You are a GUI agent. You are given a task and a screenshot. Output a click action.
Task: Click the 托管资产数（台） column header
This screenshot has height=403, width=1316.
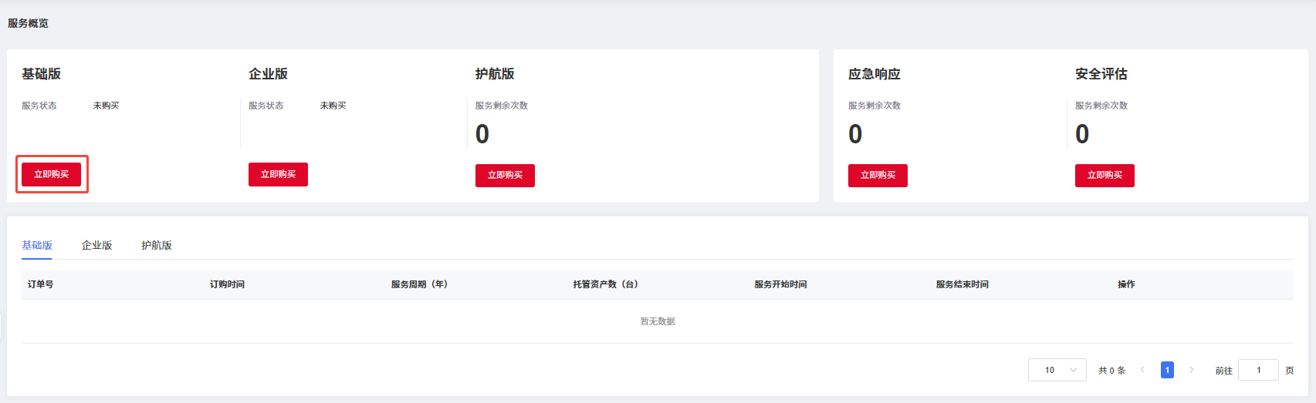[x=605, y=284]
